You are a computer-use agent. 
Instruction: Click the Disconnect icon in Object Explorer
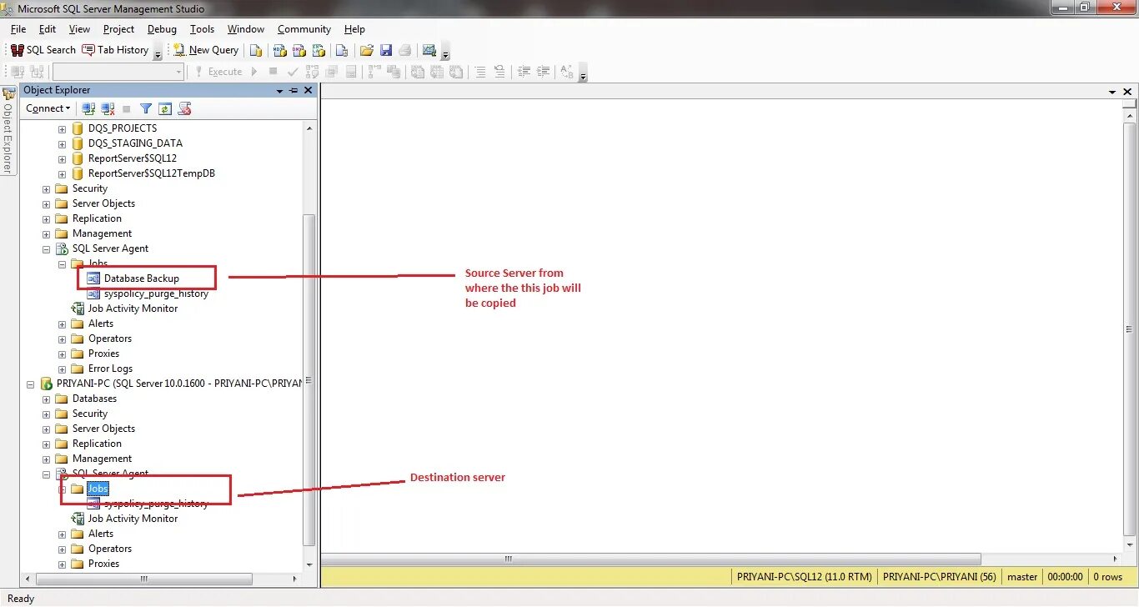click(108, 108)
